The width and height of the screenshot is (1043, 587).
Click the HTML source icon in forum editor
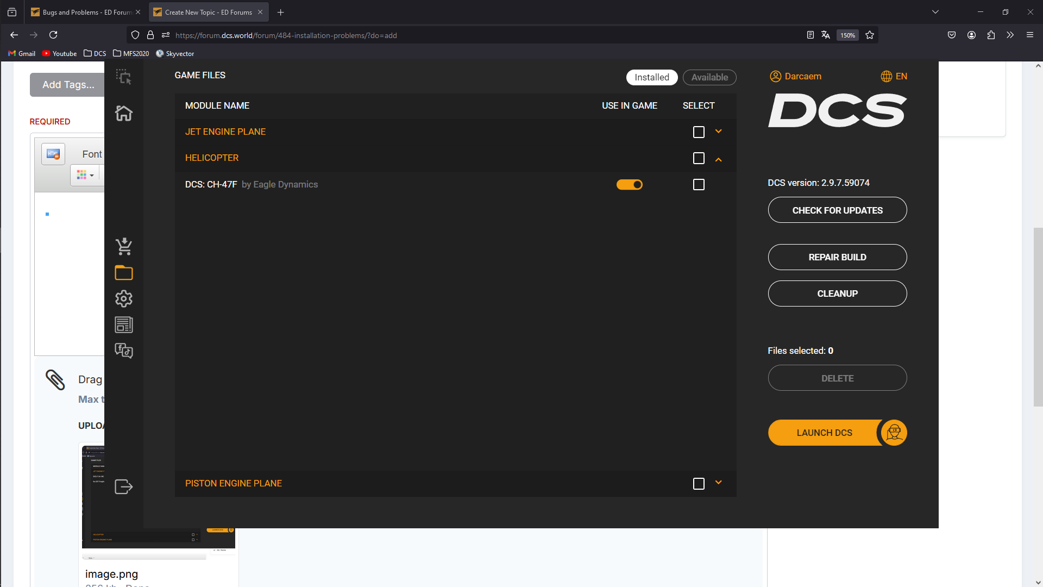tap(53, 154)
